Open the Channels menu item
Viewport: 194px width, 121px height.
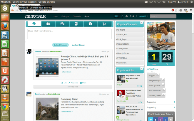[77, 16]
